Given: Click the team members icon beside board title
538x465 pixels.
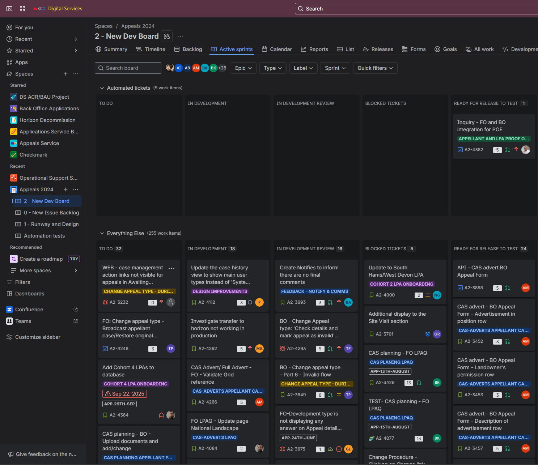Looking at the screenshot, I should click(x=167, y=36).
